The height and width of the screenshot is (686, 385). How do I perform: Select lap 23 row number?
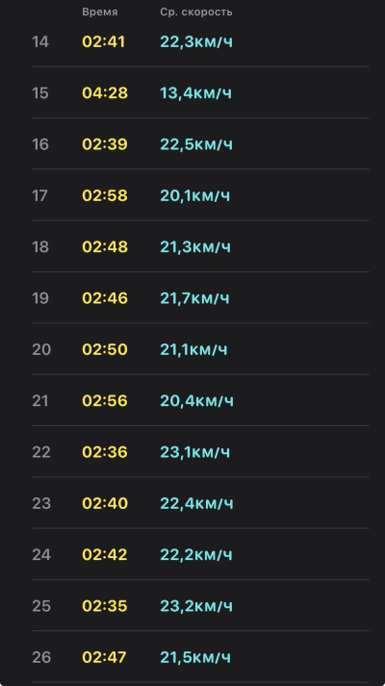(41, 503)
